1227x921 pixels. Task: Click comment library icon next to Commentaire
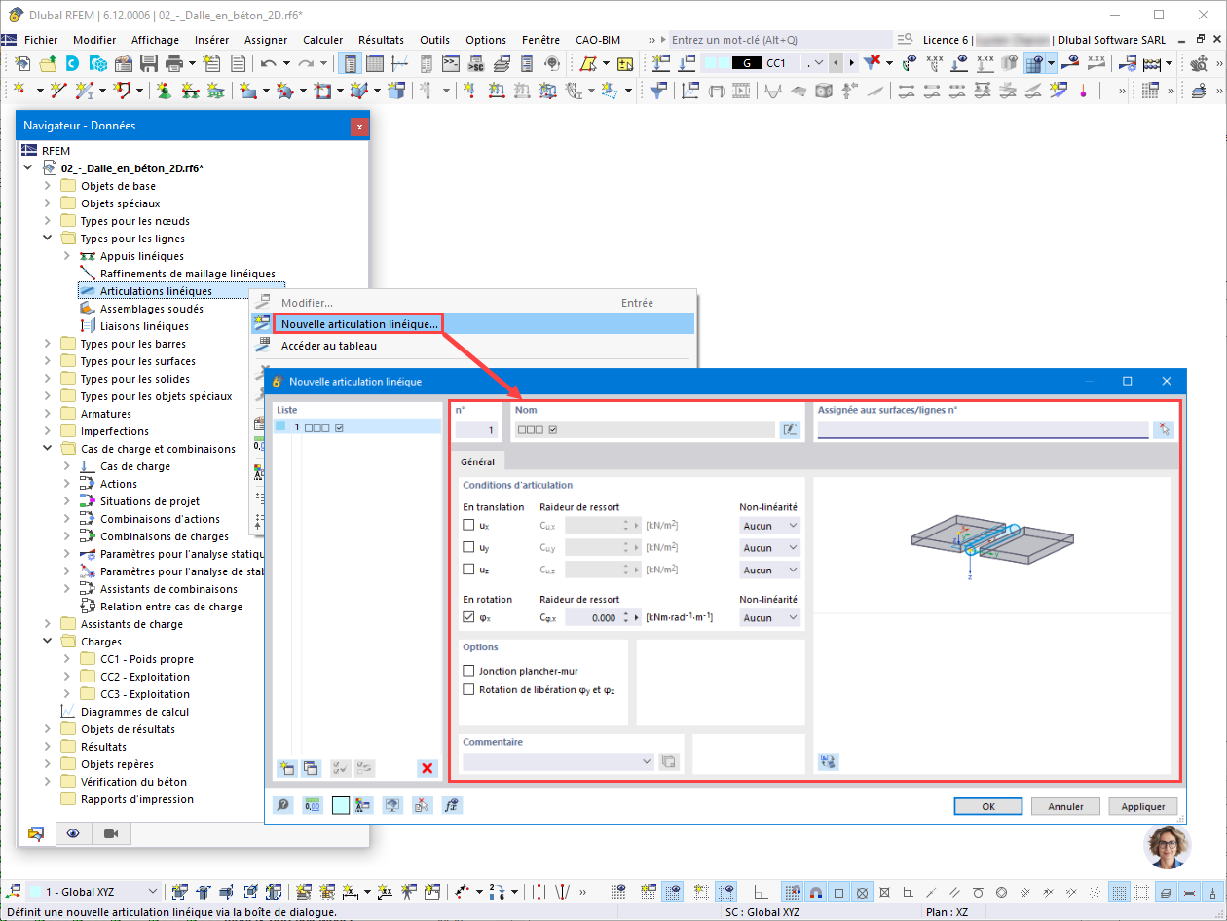668,761
